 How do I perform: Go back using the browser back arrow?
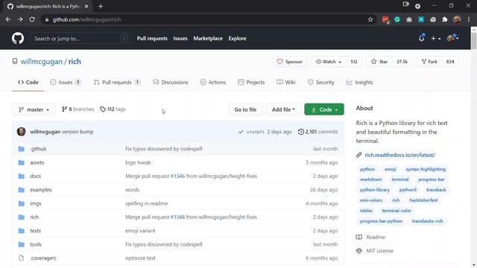point(8,19)
